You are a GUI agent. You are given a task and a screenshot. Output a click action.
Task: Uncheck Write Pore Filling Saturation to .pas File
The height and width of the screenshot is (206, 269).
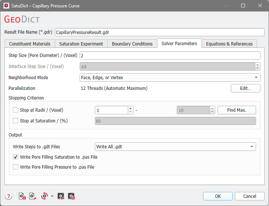tap(16, 157)
